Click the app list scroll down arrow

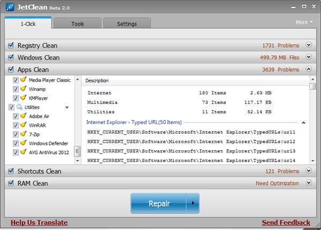(x=78, y=161)
